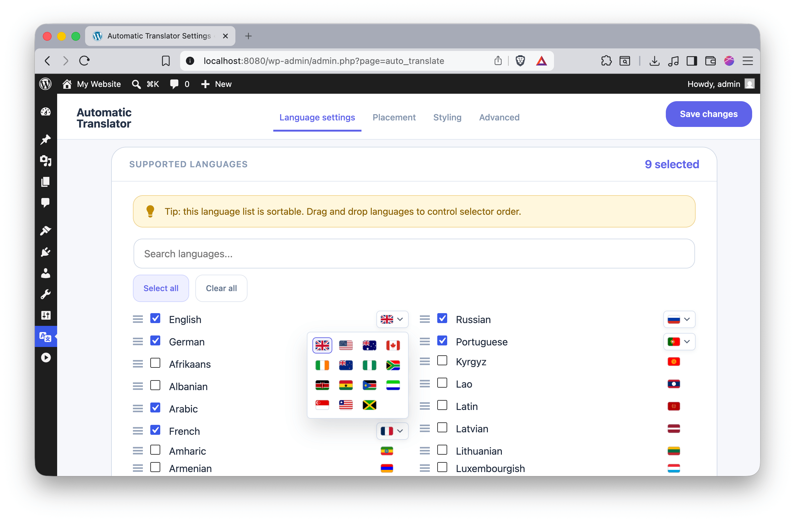Click the Clear all button
The width and height of the screenshot is (795, 522).
tap(221, 288)
